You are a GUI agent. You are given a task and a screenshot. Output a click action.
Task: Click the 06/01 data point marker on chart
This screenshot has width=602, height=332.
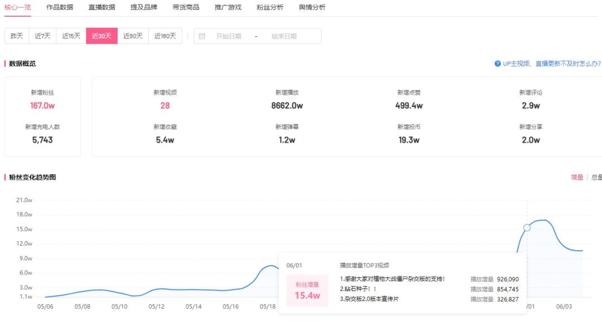[x=527, y=227]
